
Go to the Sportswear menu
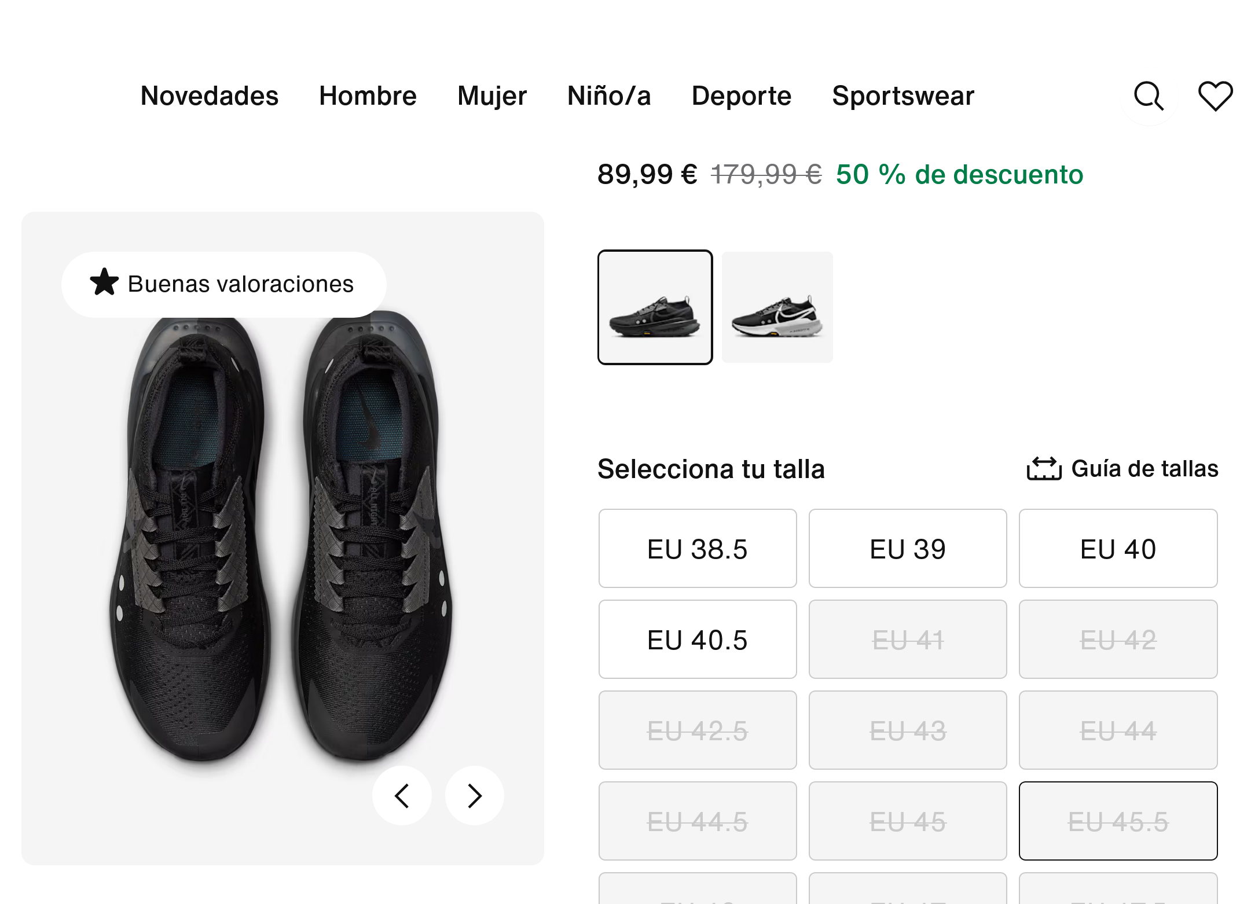[903, 96]
